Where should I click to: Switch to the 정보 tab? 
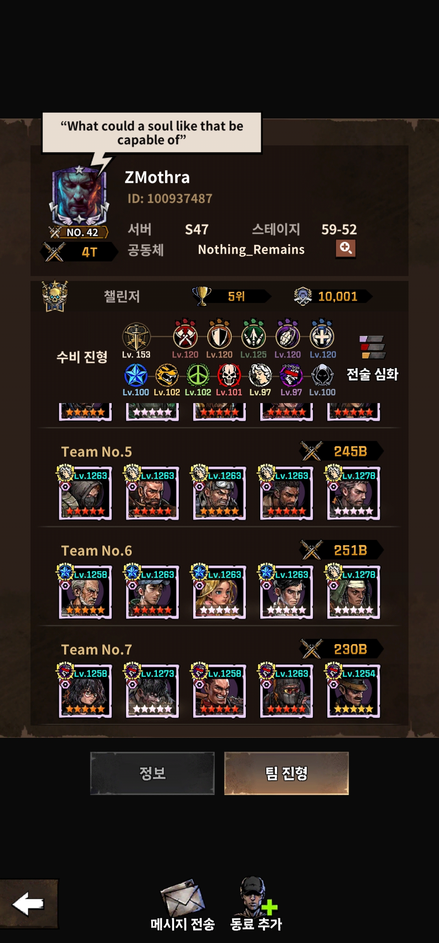[152, 773]
